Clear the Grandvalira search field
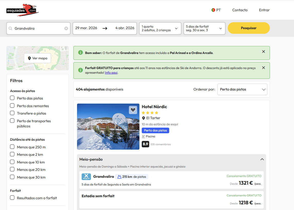Screen dimensions: 294x210 (x=66, y=28)
